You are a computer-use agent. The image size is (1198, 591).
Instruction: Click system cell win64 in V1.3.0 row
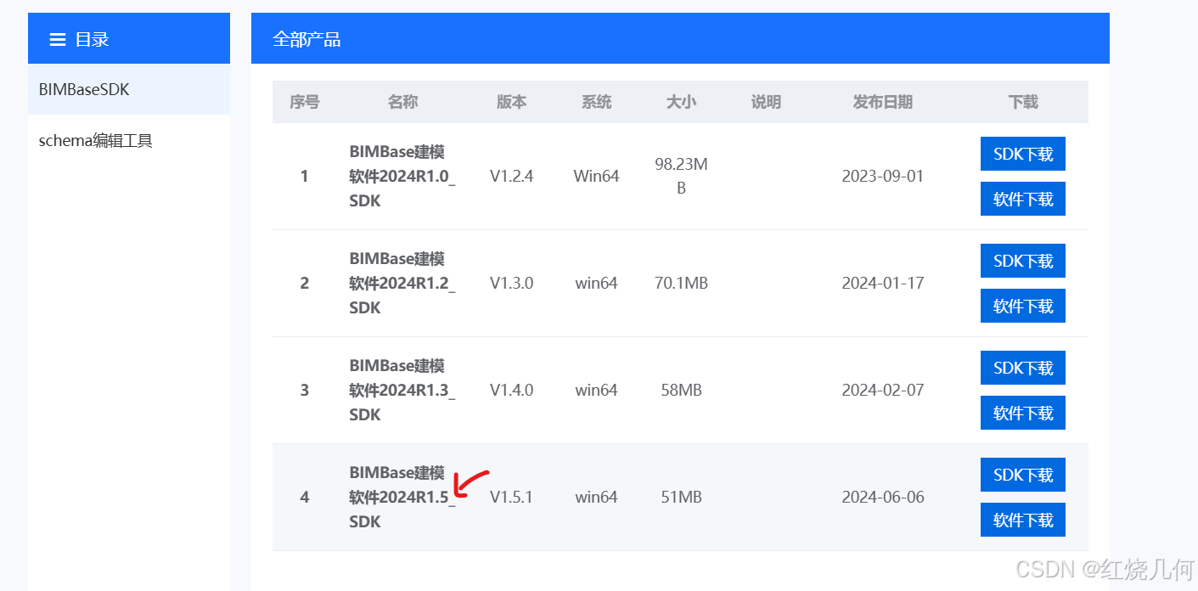point(596,284)
